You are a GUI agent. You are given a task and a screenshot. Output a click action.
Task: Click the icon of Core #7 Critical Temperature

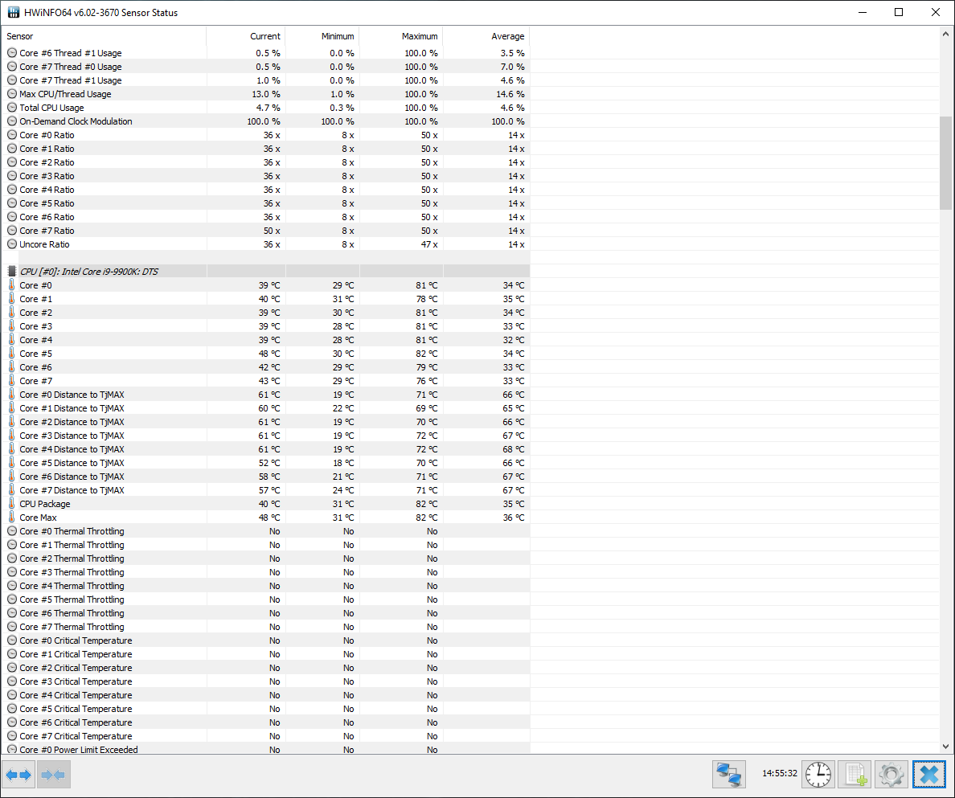coord(11,736)
